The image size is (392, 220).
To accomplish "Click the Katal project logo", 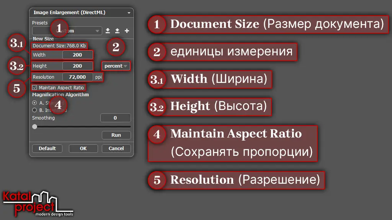I will coord(38,203).
